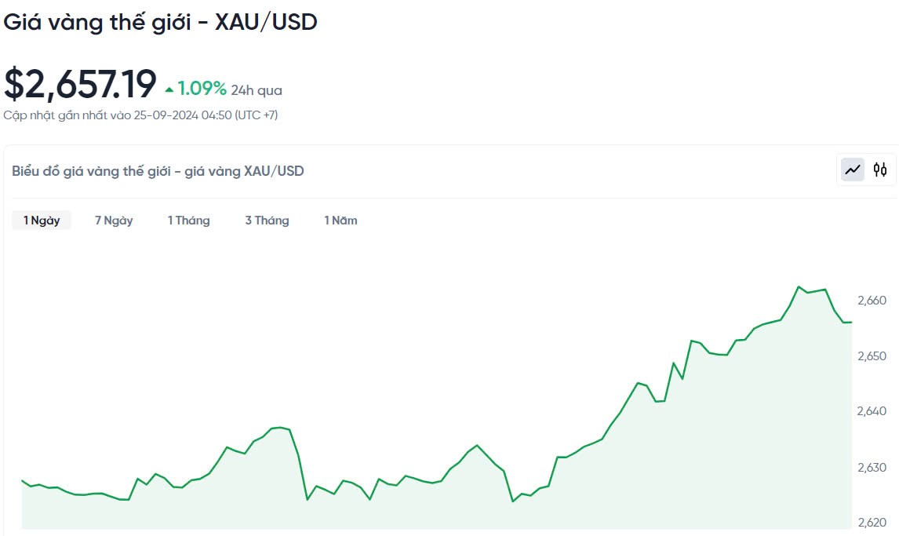Click the highest peak of the price line
The height and width of the screenshot is (536, 899).
pyautogui.click(x=799, y=286)
